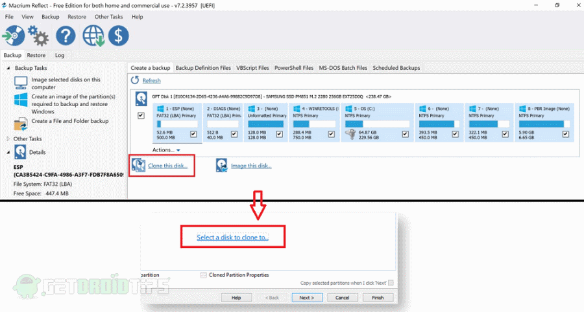Open the PowerShell Files tab
This screenshot has width=584, height=312.
294,68
